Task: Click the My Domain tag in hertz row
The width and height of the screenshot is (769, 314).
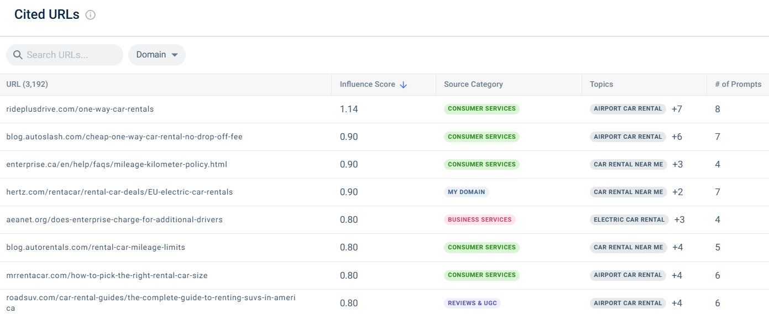Action: [467, 192]
